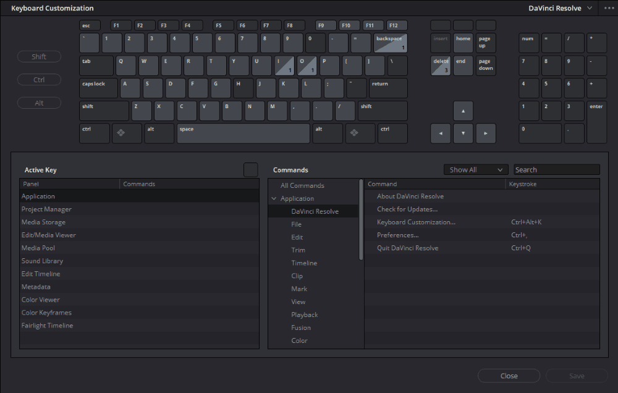Open the Show All filter dropdown

(x=476, y=170)
